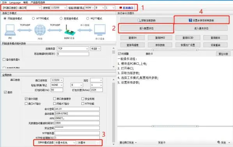This screenshot has width=233, height=147.
Task: Open global parameters stop bits 1 dropdown
Action: tap(97, 85)
